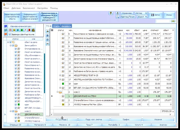Click the orange book icon in left panel
180x130 pixels.
6,34
